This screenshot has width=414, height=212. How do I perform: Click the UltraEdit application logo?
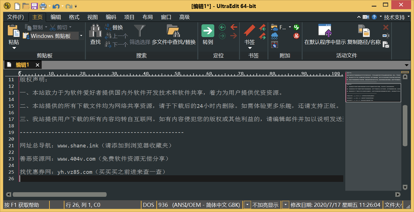click(7, 6)
